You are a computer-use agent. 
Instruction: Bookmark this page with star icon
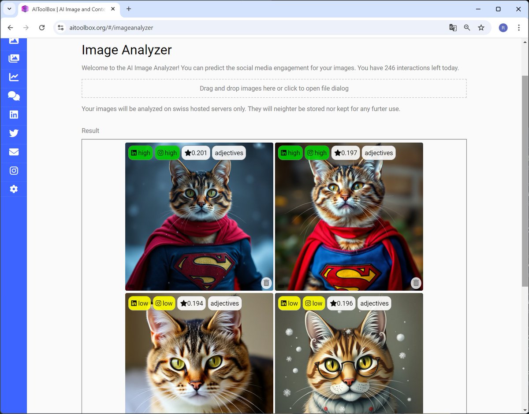[x=481, y=27]
